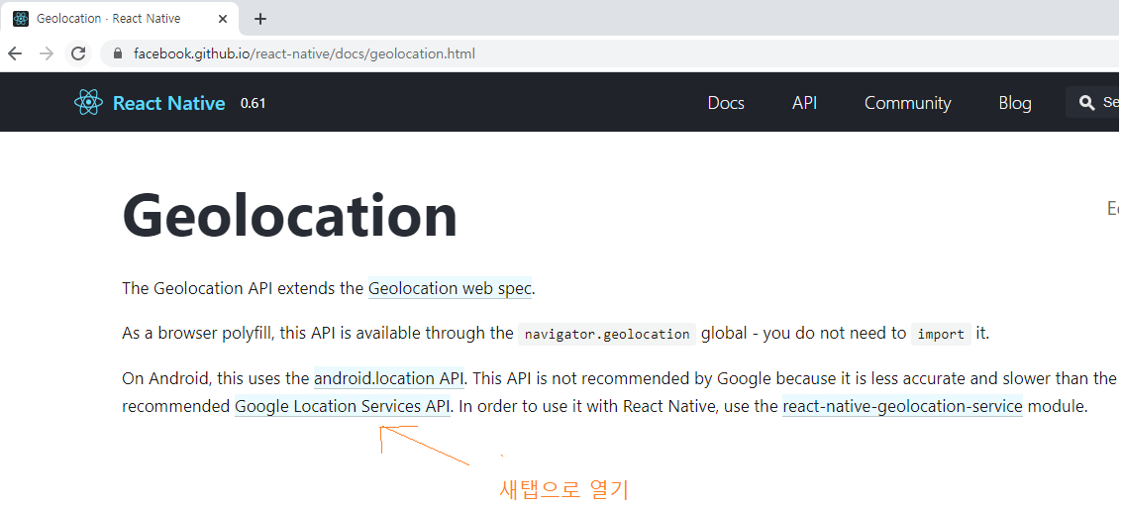Open the API menu item
Viewport: 1124px width, 507px height.
pyautogui.click(x=804, y=103)
